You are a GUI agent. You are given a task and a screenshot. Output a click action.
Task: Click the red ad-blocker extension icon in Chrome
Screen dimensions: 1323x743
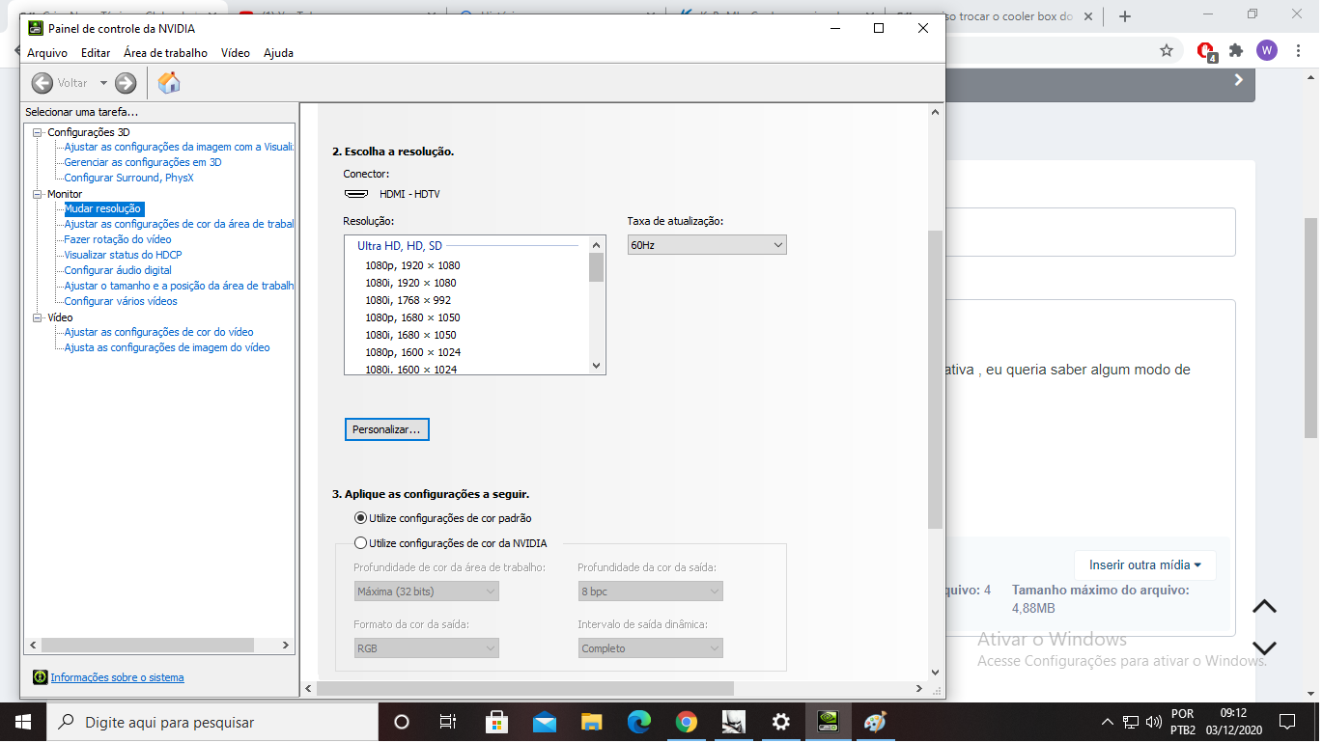pos(1205,51)
